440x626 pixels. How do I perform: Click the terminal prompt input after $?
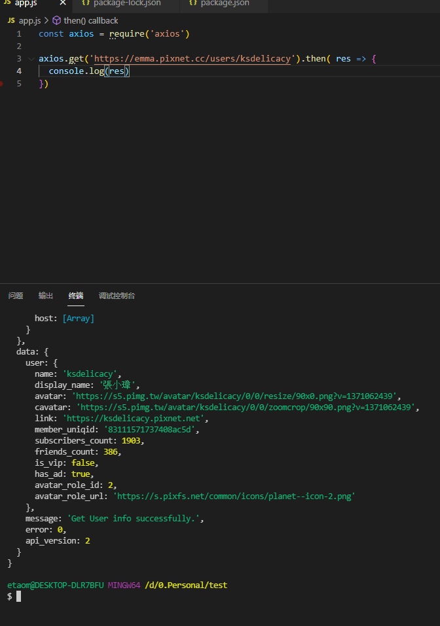click(19, 597)
